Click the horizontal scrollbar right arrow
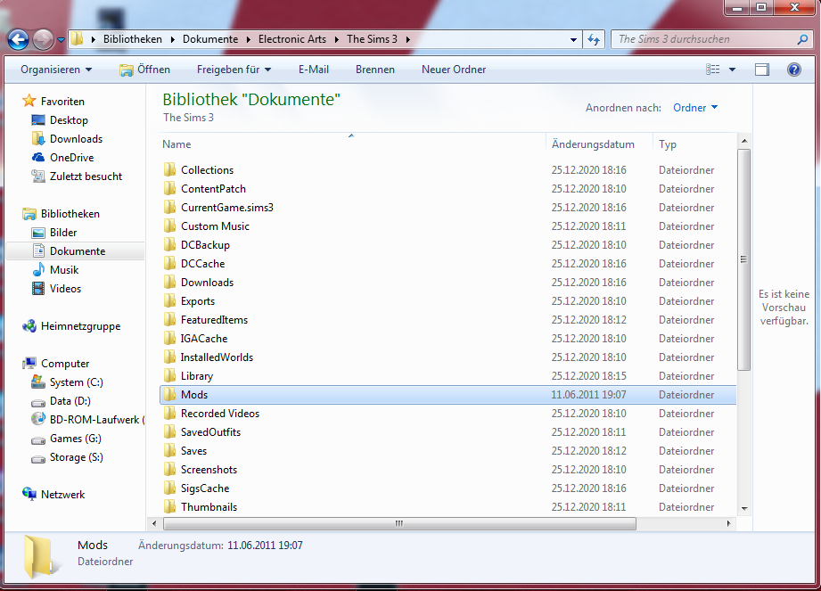 click(x=729, y=523)
